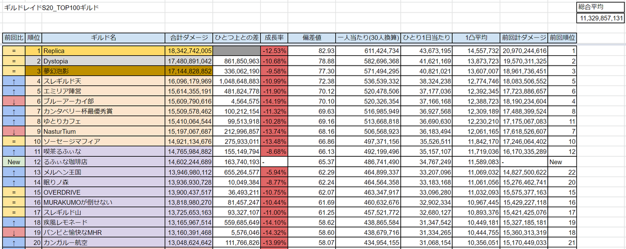Select the メルヘン王国 guild cell
Viewport: 626px width, 249px height.
pos(104,171)
